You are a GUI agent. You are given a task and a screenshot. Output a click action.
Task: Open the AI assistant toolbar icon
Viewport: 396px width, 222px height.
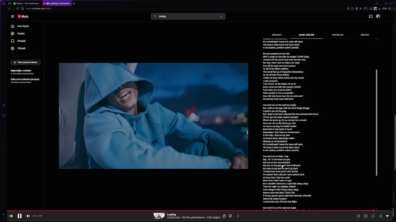(x=385, y=8)
